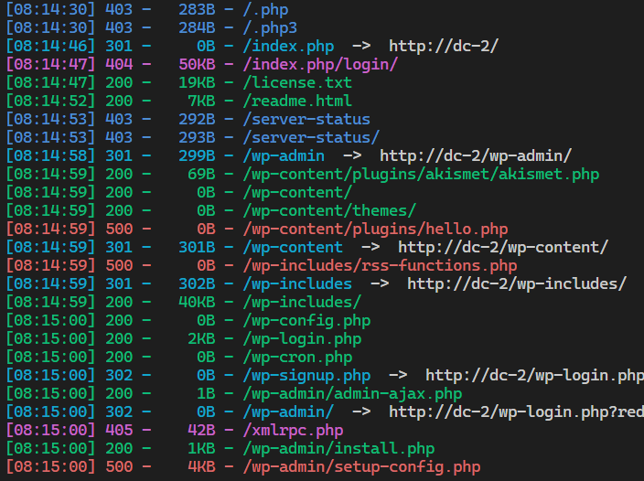Click the 301B response size
The height and width of the screenshot is (481, 644).
(x=197, y=247)
